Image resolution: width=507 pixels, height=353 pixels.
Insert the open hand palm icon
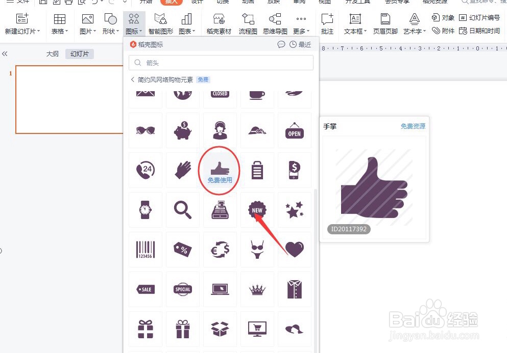(183, 170)
